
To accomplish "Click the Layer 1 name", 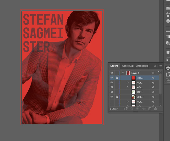I will pos(135,73).
